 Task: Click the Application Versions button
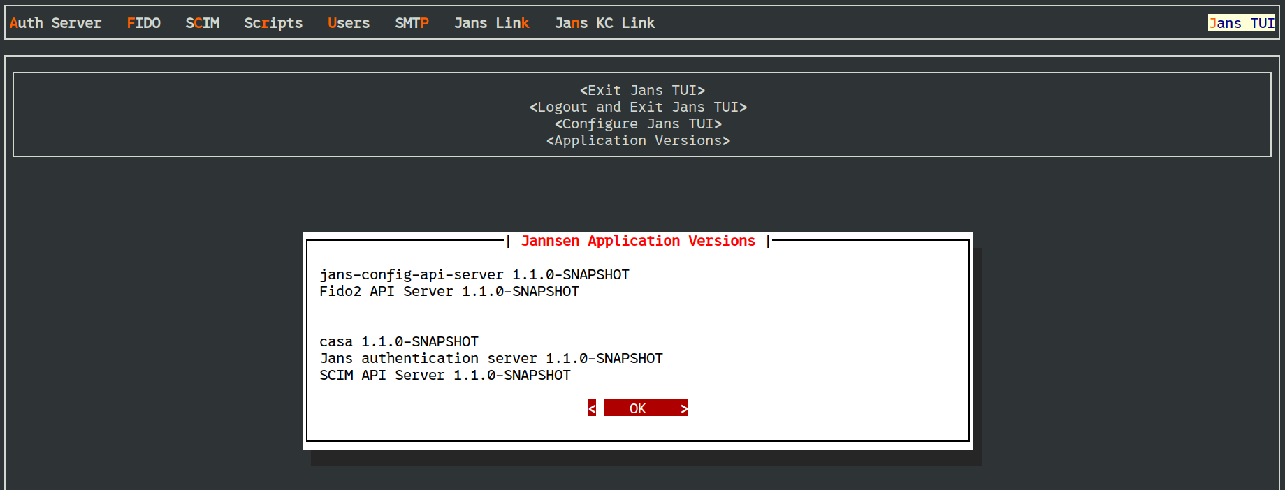point(638,140)
